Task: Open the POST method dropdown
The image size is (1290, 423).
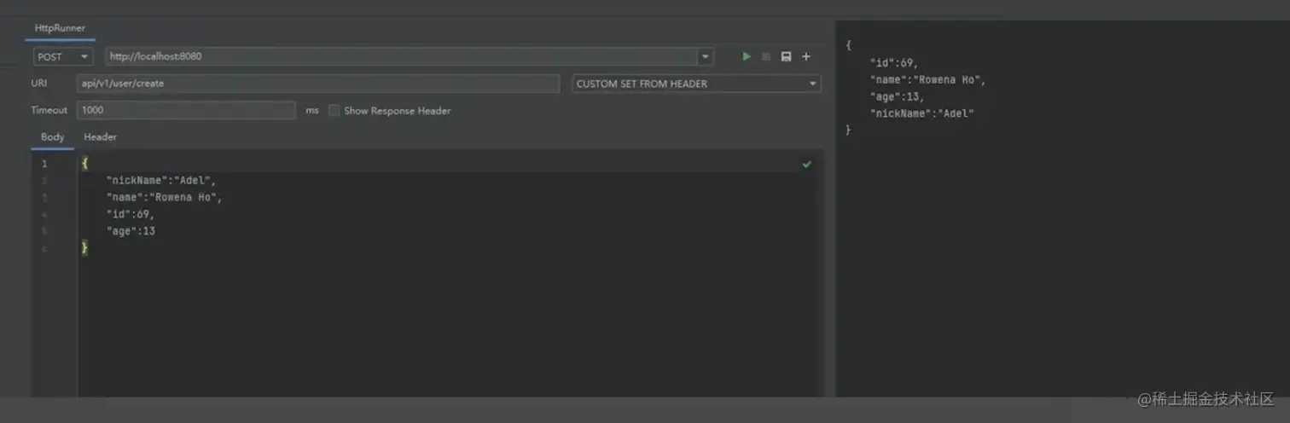Action: coord(63,57)
